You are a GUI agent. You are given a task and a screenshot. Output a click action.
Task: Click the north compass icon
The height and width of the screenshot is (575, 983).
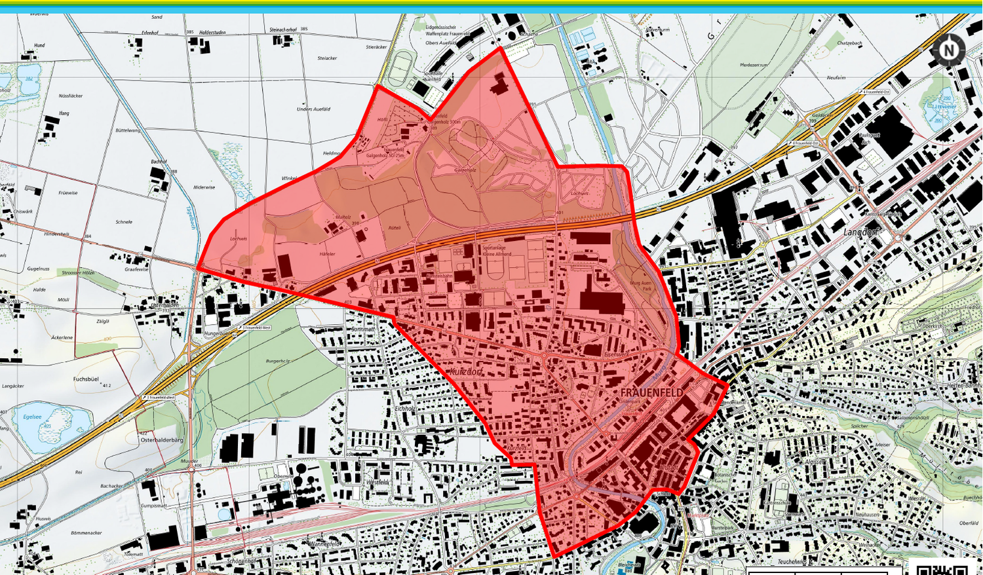coord(948,51)
